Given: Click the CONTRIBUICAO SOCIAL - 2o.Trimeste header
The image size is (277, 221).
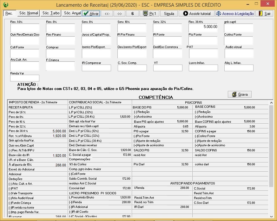Looking at the screenshot, I should pos(95,102).
